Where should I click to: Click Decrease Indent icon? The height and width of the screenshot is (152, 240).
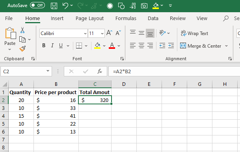pos(162,46)
